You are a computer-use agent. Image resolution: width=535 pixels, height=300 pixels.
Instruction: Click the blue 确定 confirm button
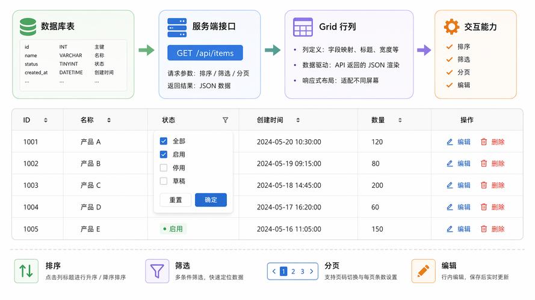coord(211,200)
